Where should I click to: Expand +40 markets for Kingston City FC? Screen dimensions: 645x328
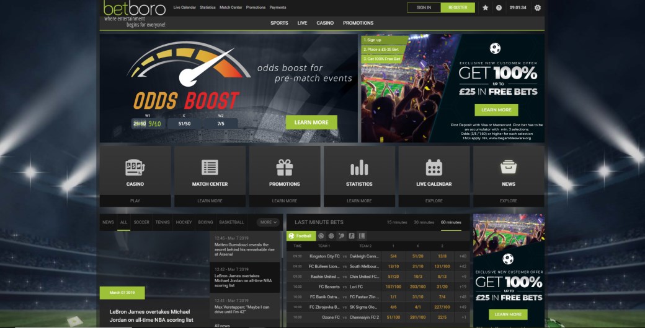tap(463, 256)
